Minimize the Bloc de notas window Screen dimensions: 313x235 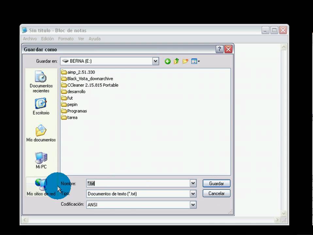pyautogui.click(x=266, y=30)
